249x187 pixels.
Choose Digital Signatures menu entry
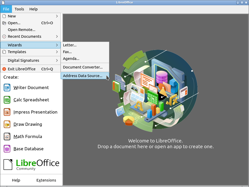[30, 60]
